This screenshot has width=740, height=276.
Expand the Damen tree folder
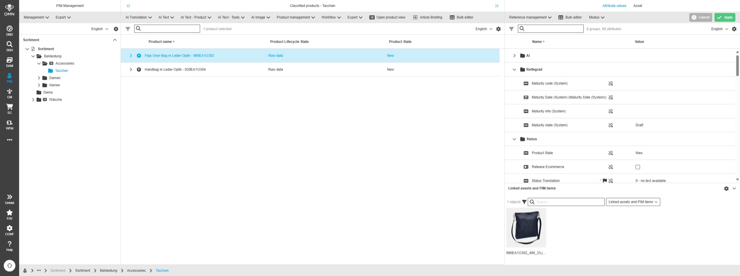39,78
